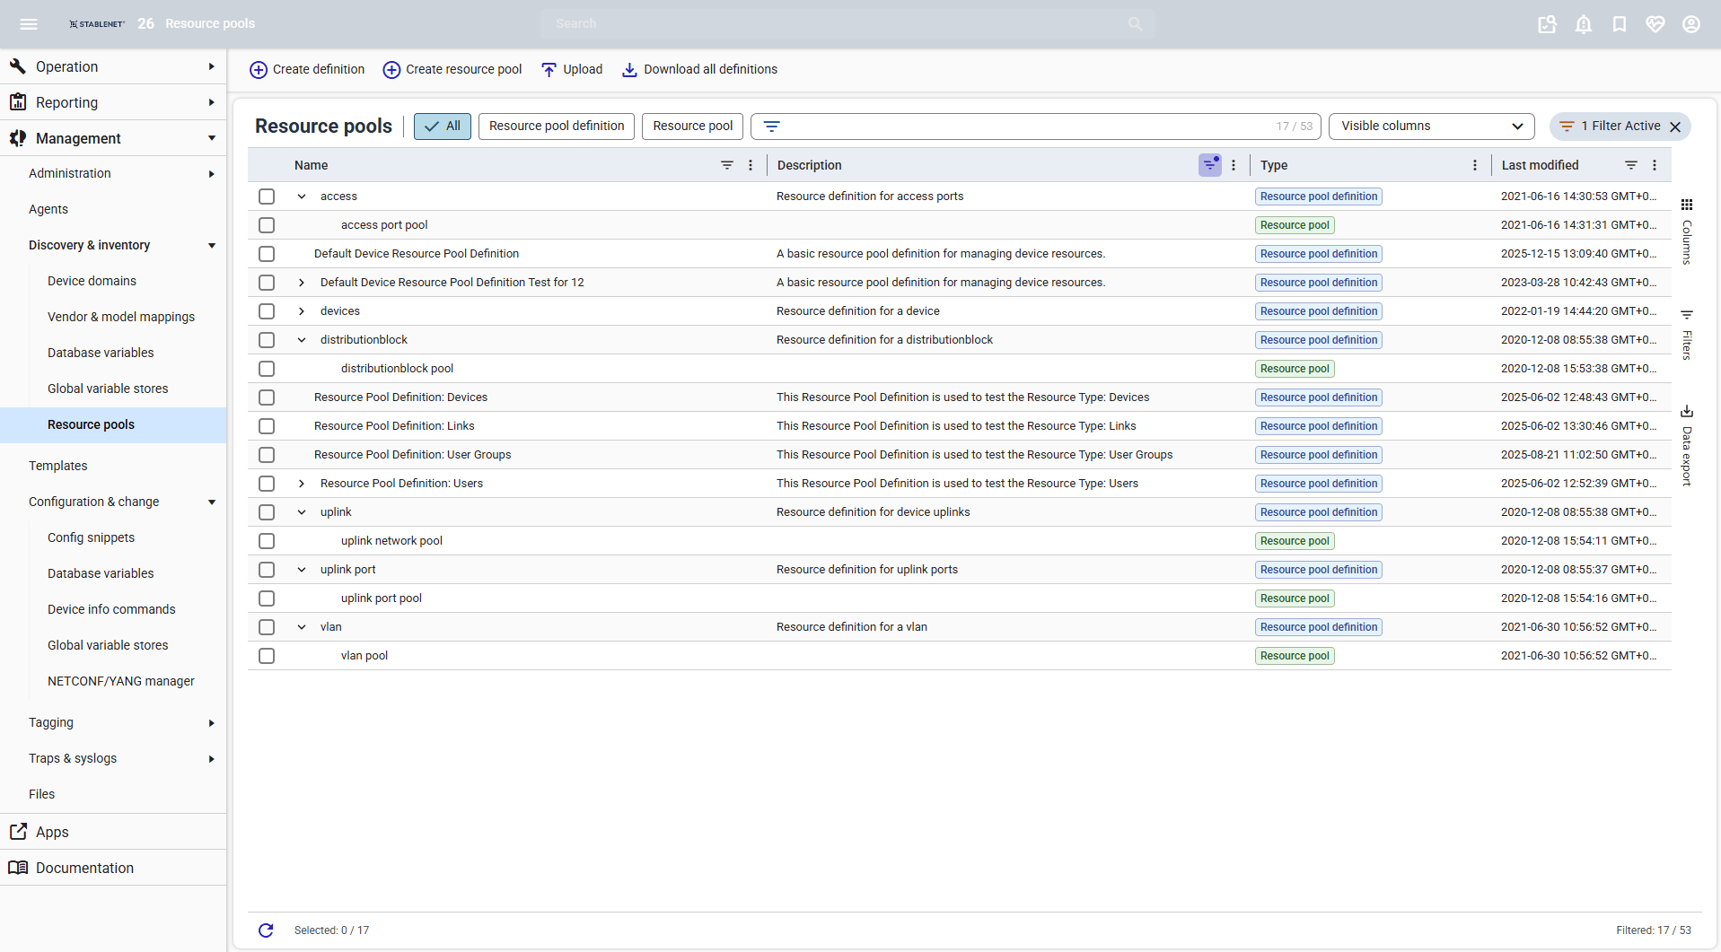Viewport: 1721px width, 952px height.
Task: Check the box for access port pool
Action: tap(267, 225)
